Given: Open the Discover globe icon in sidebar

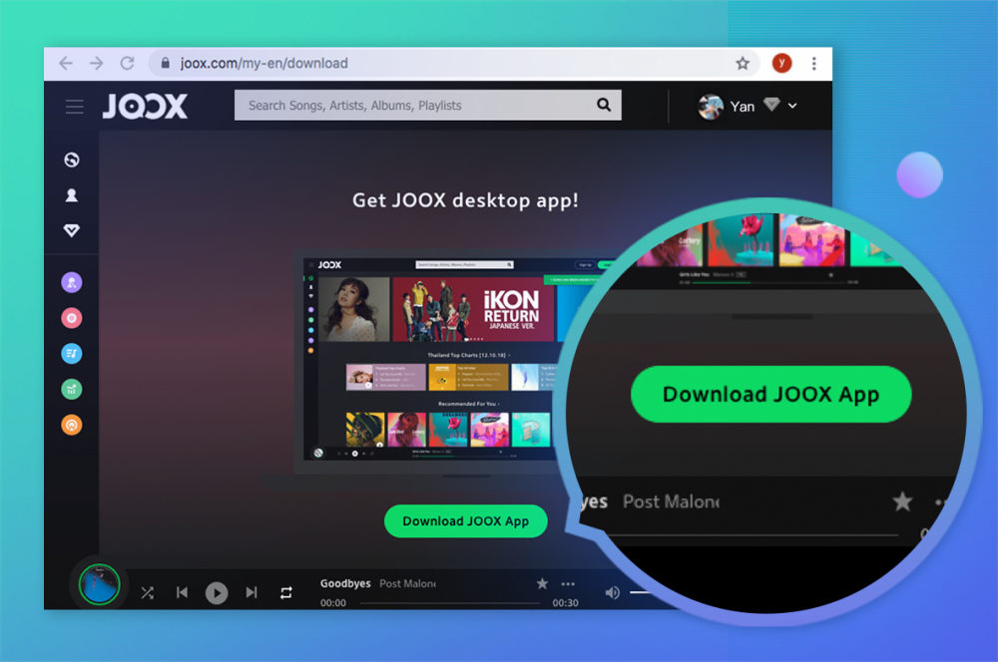Looking at the screenshot, I should tap(72, 159).
